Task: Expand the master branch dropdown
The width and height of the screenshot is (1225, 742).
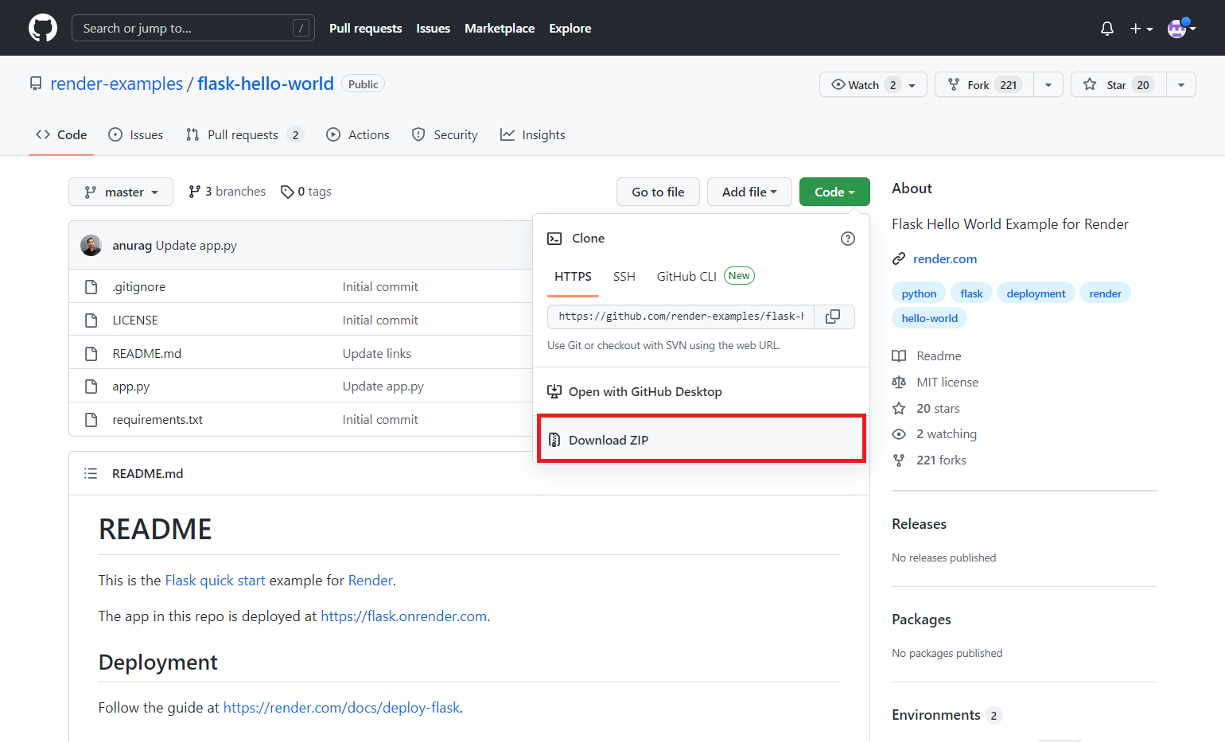Action: [x=121, y=192]
